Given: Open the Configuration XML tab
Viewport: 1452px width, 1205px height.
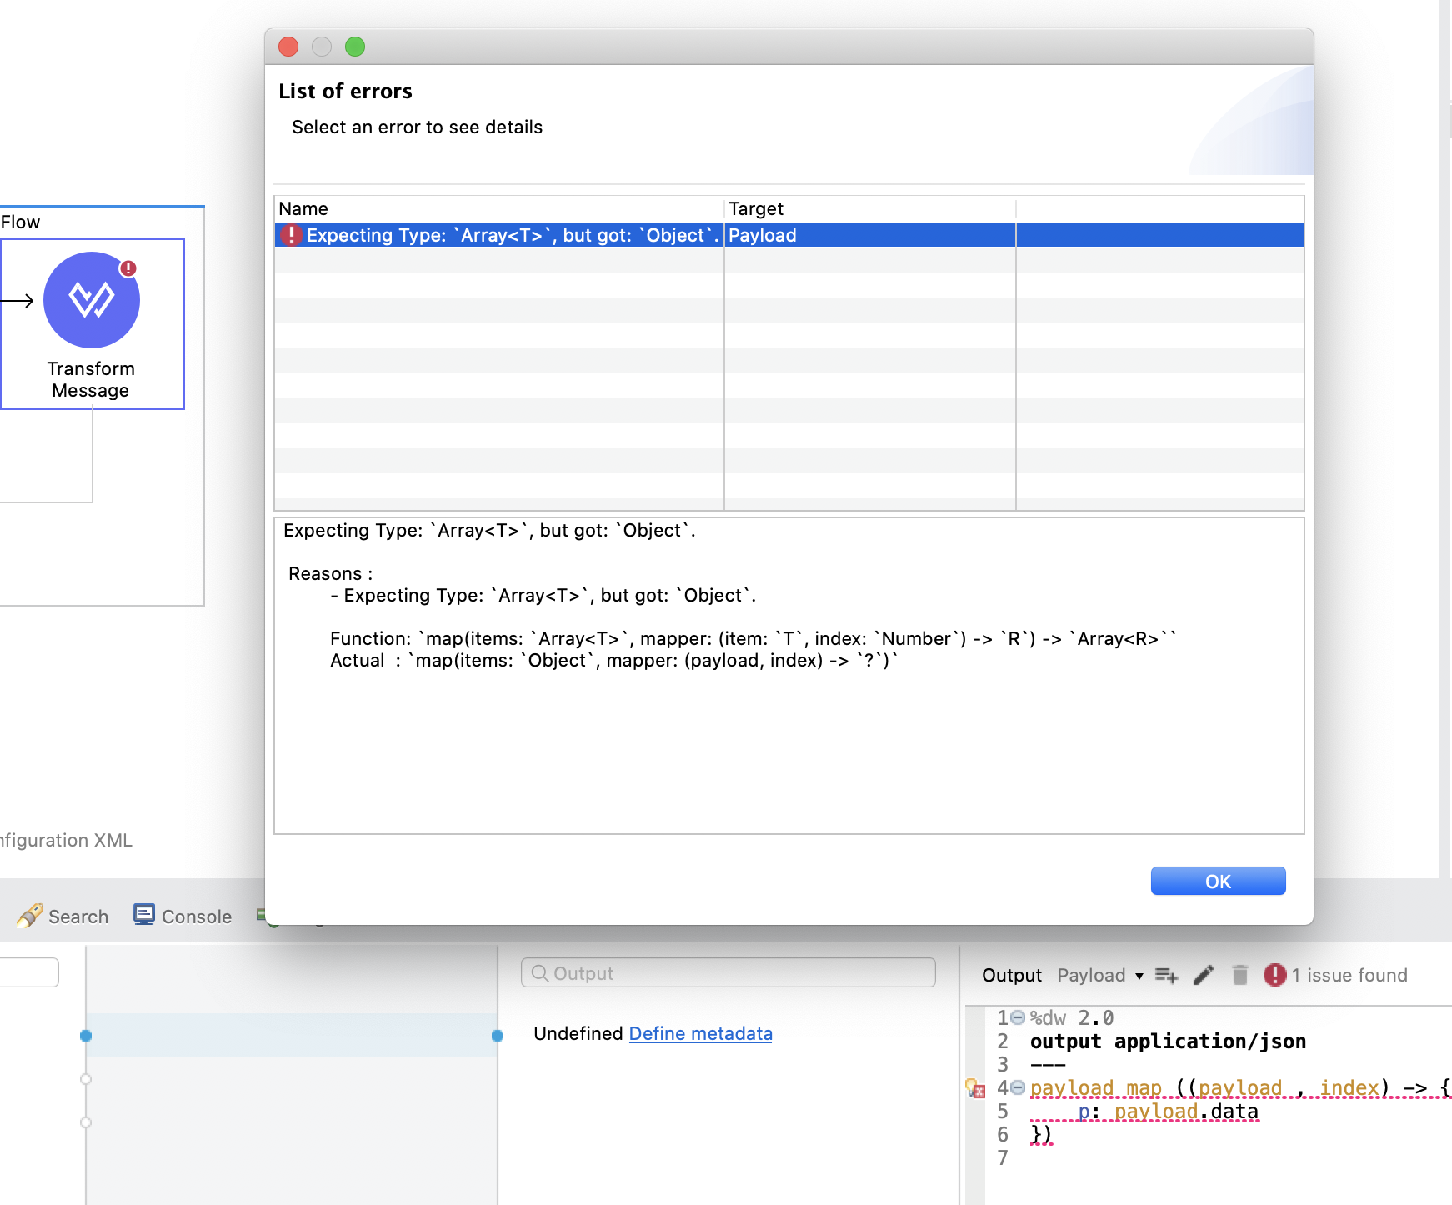Looking at the screenshot, I should point(66,840).
